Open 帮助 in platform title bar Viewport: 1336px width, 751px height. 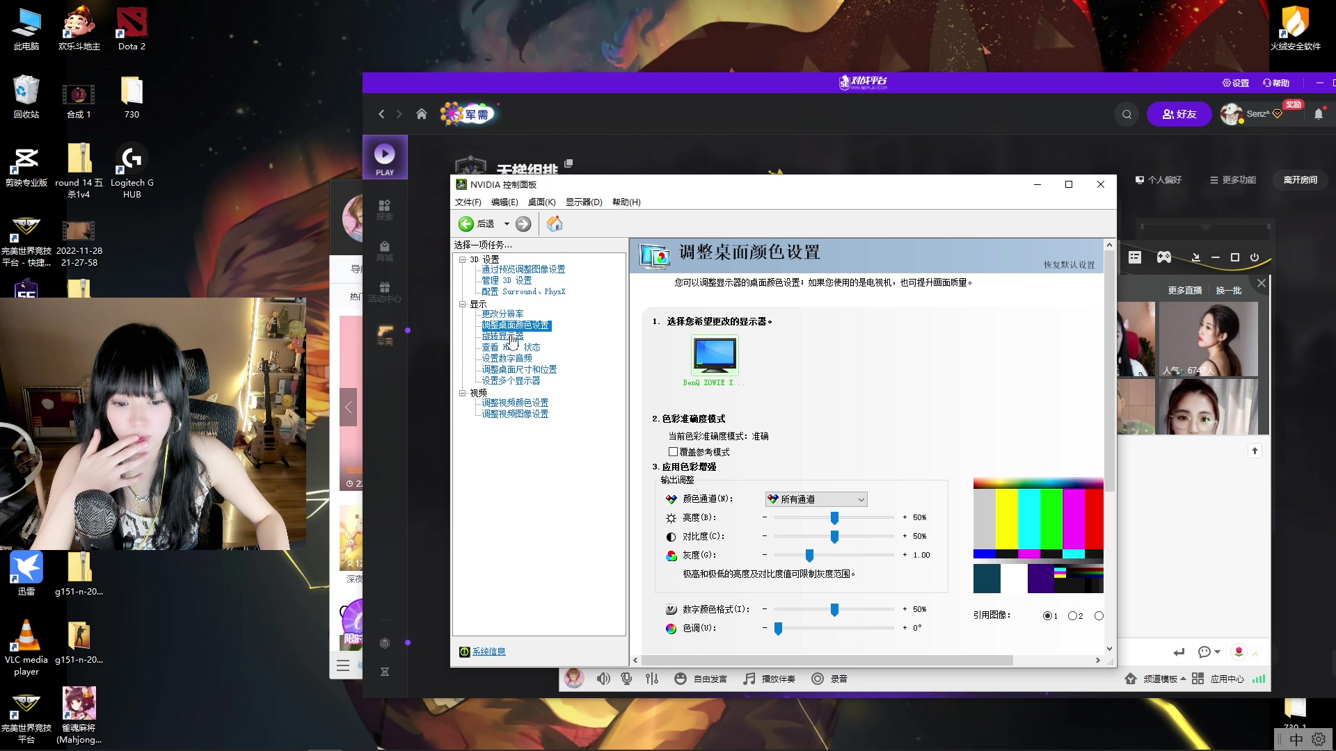coord(1276,83)
